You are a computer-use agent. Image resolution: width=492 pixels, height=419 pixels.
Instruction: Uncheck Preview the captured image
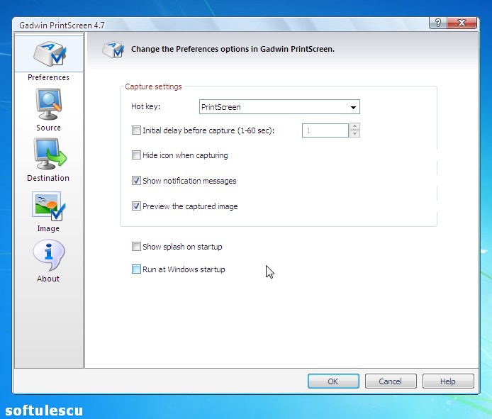tap(136, 206)
